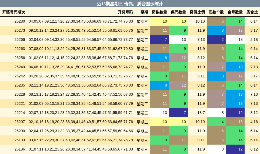260x154 pixels.
Task: Select issue number 26207
Action: pyautogui.click(x=19, y=122)
